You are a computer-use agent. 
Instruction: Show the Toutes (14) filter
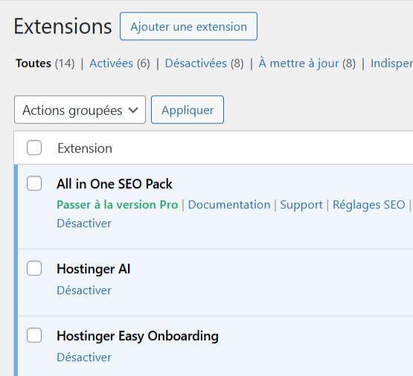45,63
